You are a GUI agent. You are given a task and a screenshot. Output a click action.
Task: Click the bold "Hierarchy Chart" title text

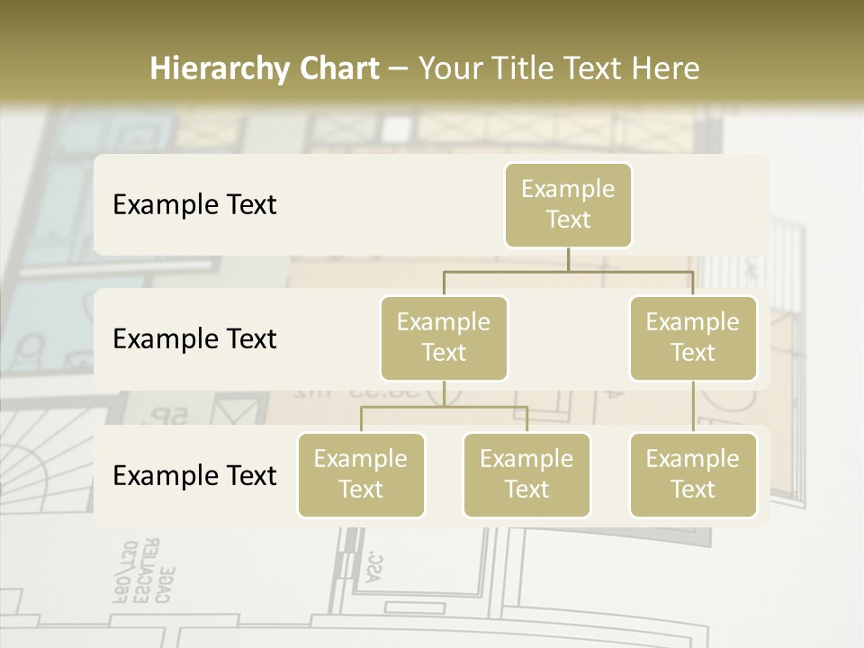[264, 68]
